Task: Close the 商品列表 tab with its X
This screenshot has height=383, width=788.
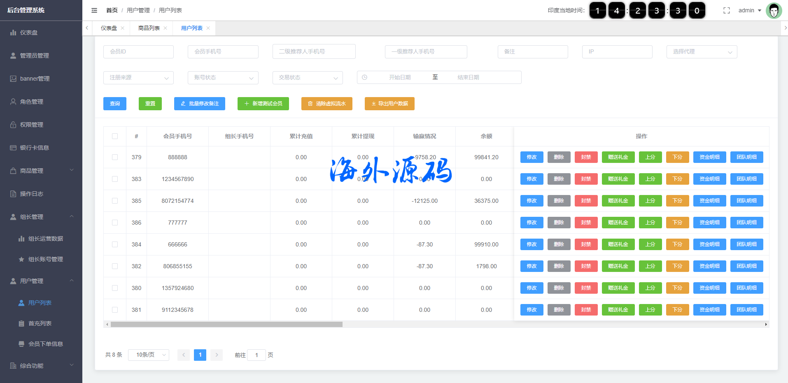Action: click(x=165, y=28)
